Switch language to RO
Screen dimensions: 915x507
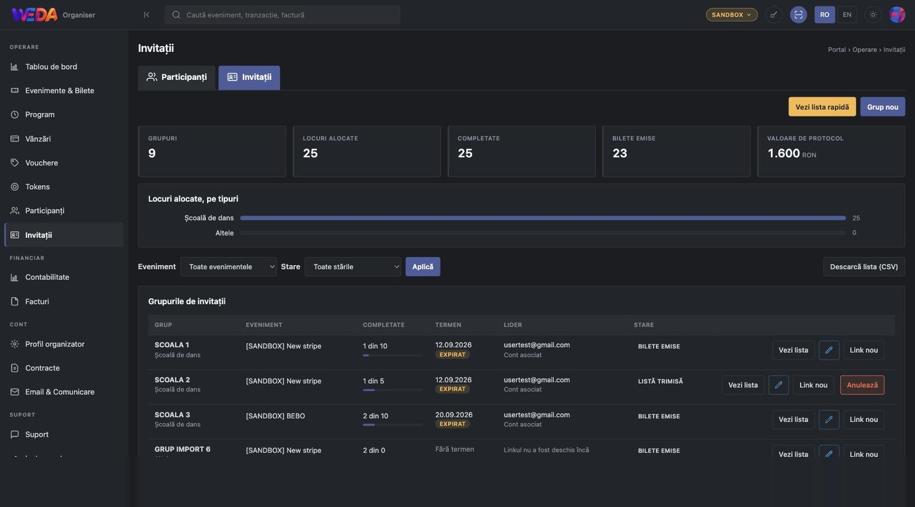pyautogui.click(x=825, y=15)
